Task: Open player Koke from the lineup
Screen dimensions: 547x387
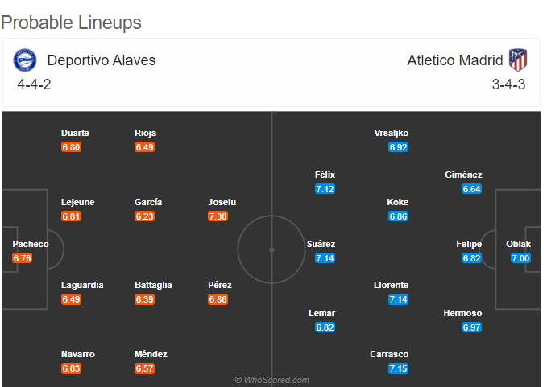Action: pyautogui.click(x=397, y=202)
